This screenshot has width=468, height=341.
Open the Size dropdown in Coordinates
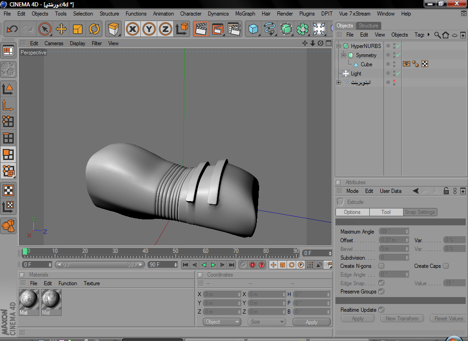pyautogui.click(x=267, y=322)
